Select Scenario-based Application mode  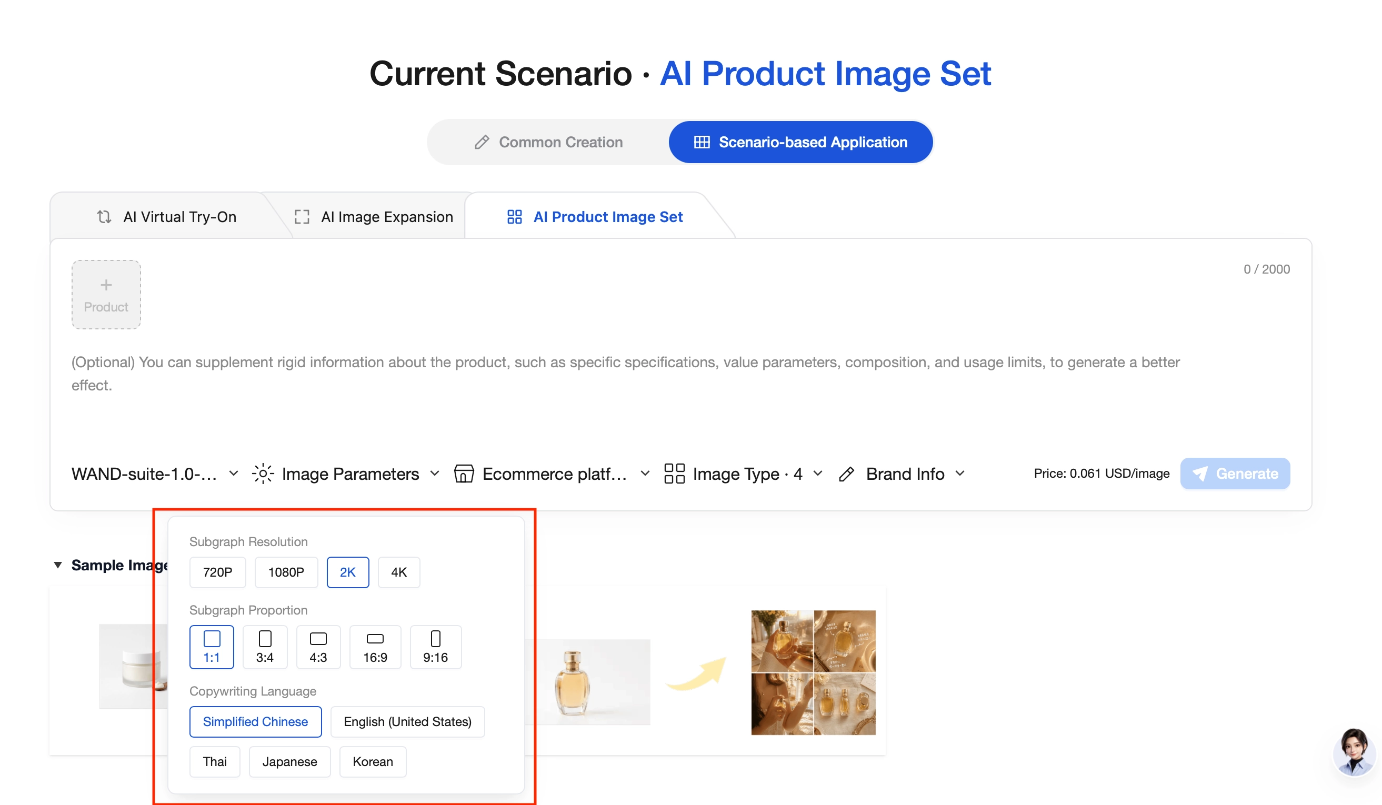(800, 143)
